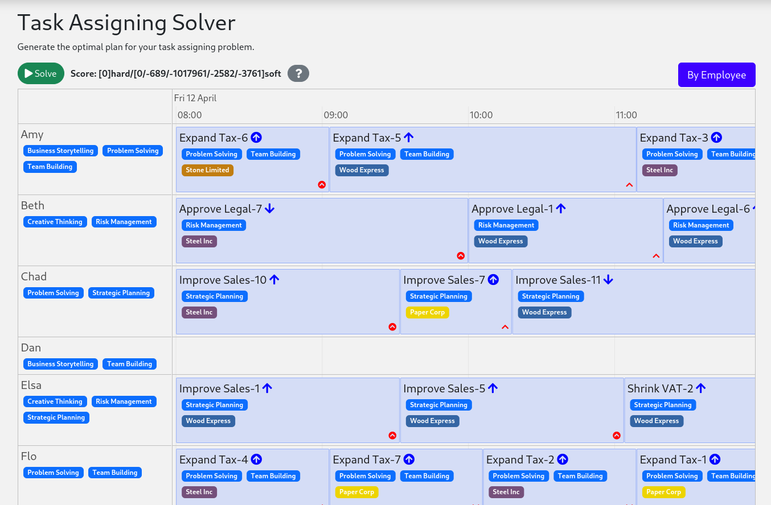Click Shrink VAT-2 up-arrow priority icon
Image resolution: width=771 pixels, height=505 pixels.
pos(701,388)
